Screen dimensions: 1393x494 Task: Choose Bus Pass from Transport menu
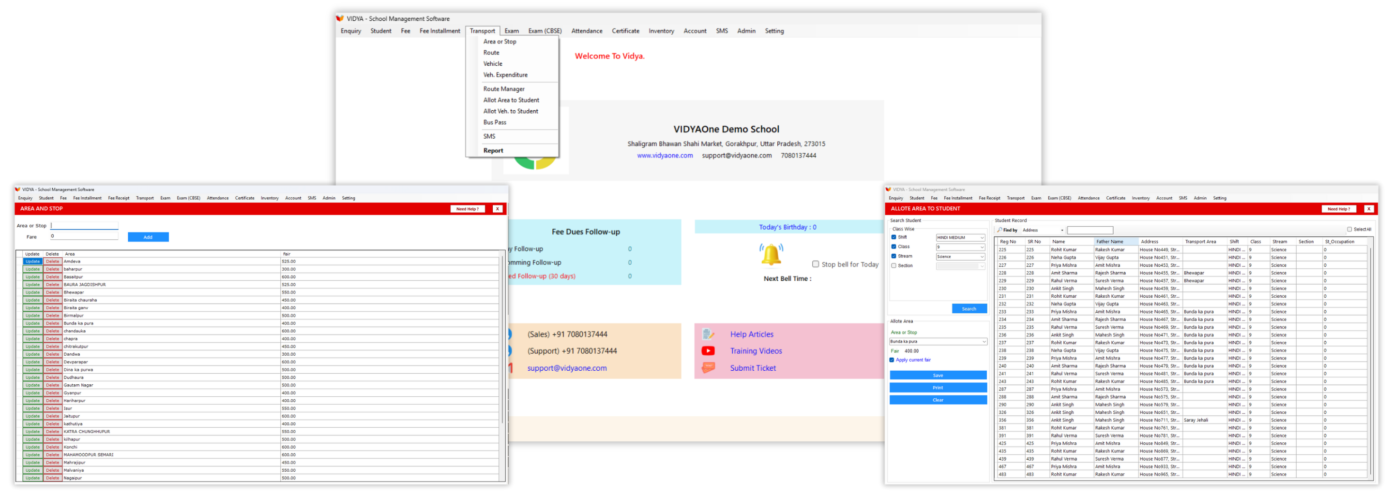495,122
